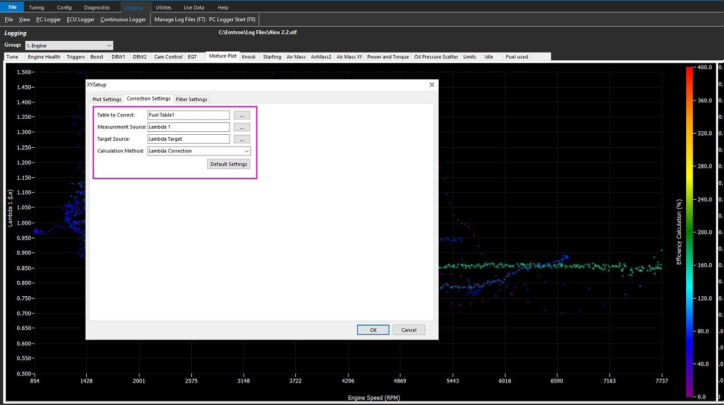Close the XYSetup dialog window
The width and height of the screenshot is (724, 405).
coord(432,85)
